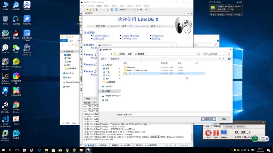Click the 选择文件夹 button
The height and width of the screenshot is (153, 273).
tap(208, 119)
